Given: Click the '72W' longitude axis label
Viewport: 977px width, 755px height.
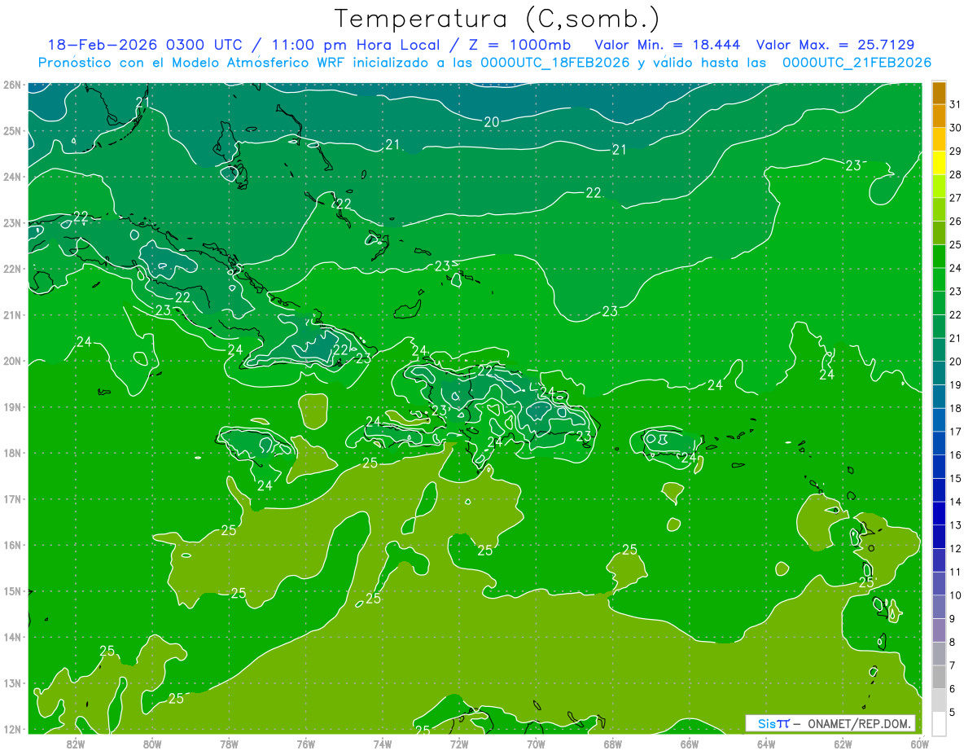Looking at the screenshot, I should pyautogui.click(x=459, y=744).
